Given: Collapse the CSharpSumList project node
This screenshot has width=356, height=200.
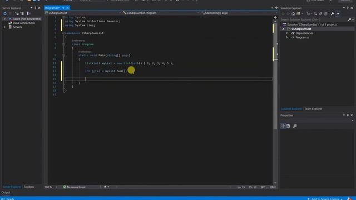Looking at the screenshot, I should [x=283, y=29].
